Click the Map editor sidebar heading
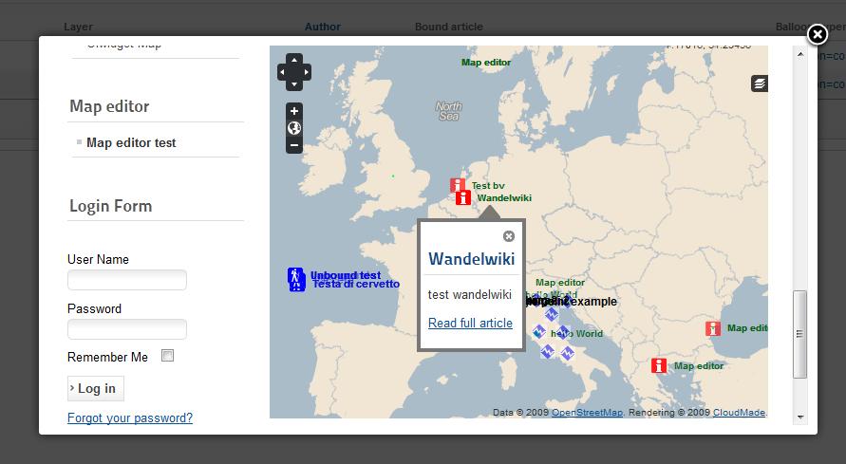The width and height of the screenshot is (846, 464). click(109, 106)
